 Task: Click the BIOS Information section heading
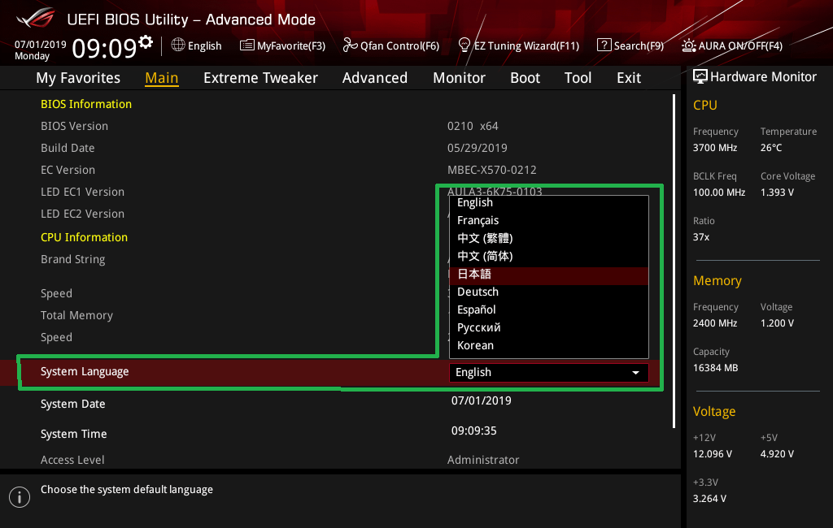86,104
